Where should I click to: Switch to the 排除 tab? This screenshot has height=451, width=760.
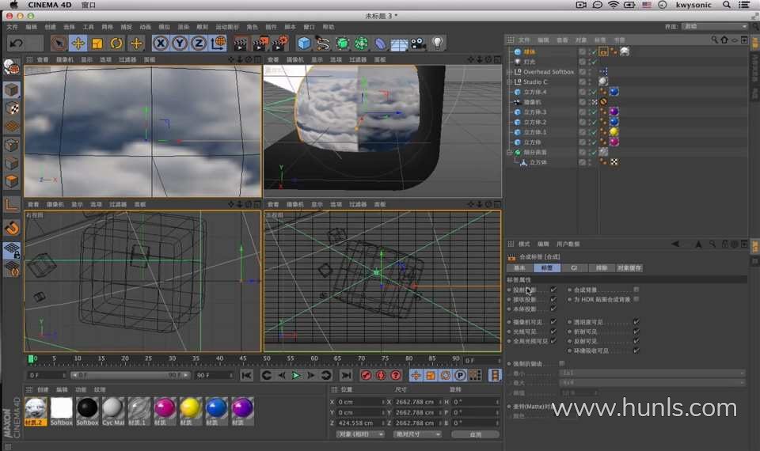point(602,268)
